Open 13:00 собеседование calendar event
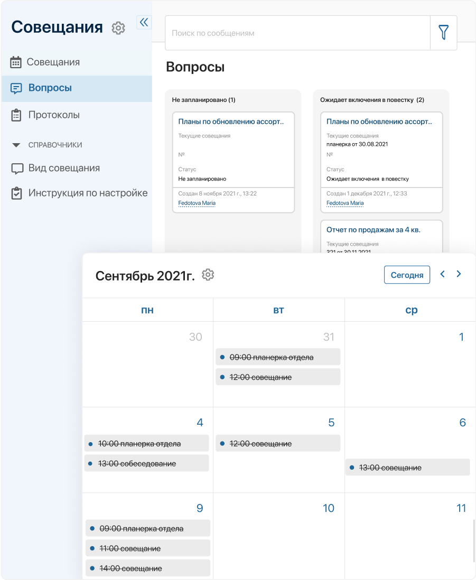This screenshot has height=580, width=476. [137, 463]
